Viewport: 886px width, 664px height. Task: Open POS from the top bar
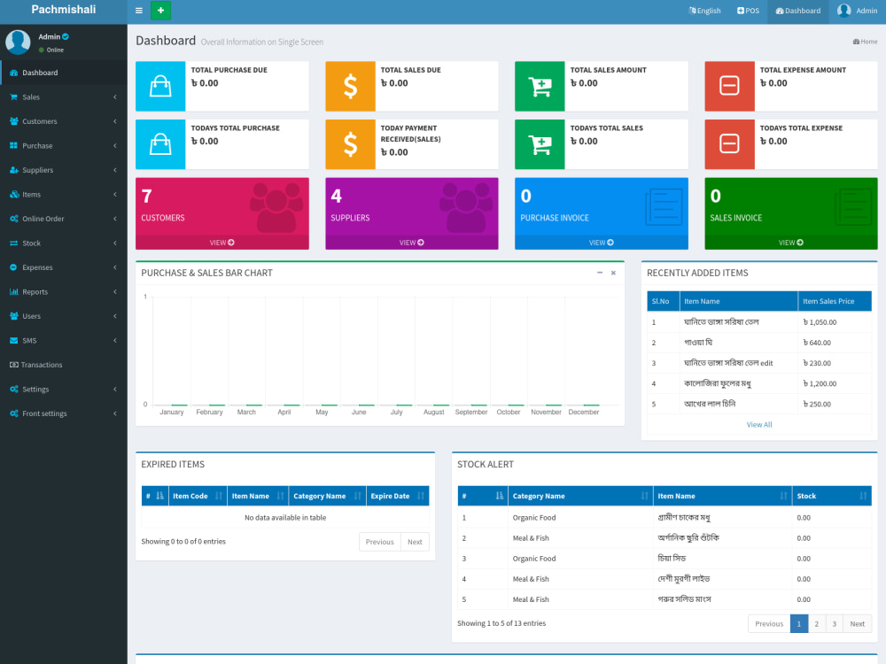pyautogui.click(x=748, y=11)
